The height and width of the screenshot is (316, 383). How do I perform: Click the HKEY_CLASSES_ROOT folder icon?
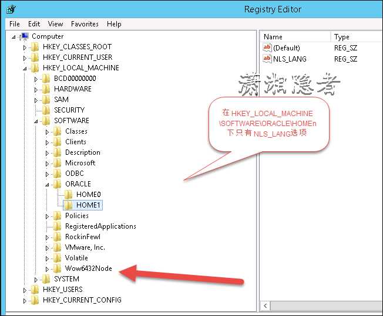point(35,47)
